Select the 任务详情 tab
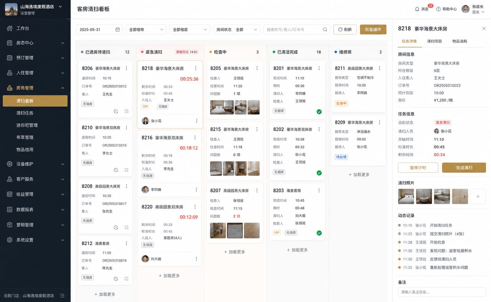491x302 pixels. pyautogui.click(x=409, y=41)
